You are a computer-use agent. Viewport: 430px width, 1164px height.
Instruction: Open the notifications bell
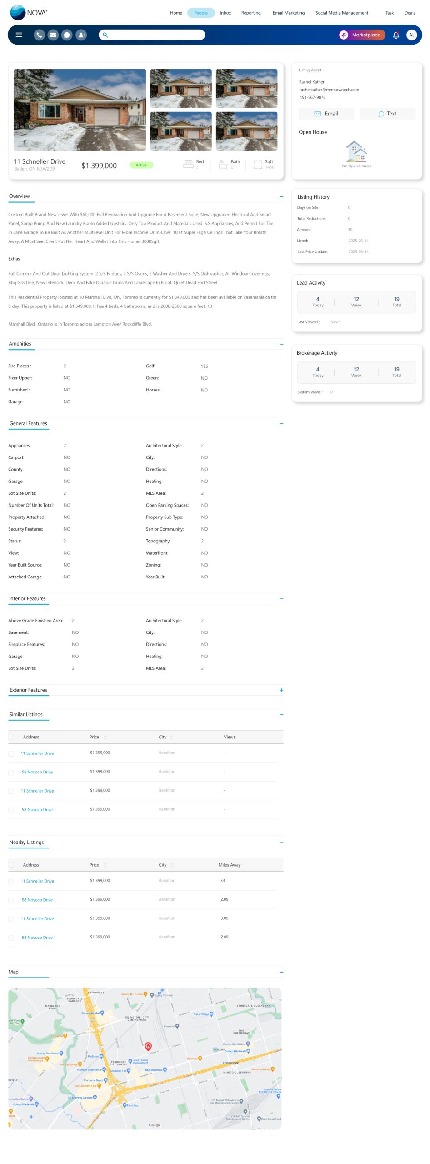(x=396, y=35)
